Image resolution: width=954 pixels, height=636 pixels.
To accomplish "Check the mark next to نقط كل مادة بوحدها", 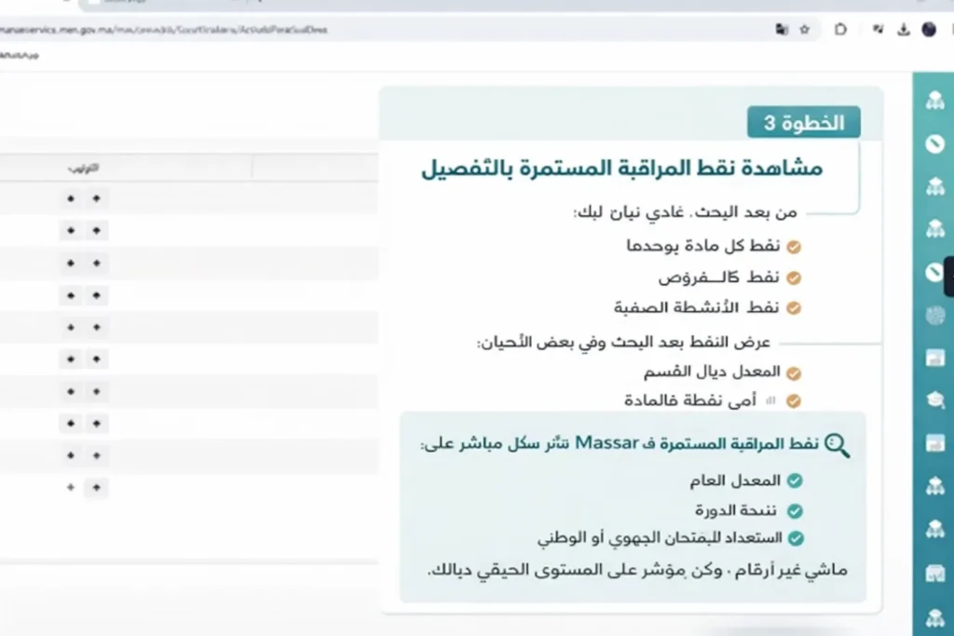I will 794,246.
